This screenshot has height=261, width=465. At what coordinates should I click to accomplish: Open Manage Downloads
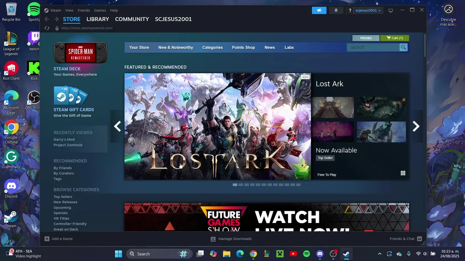231,239
